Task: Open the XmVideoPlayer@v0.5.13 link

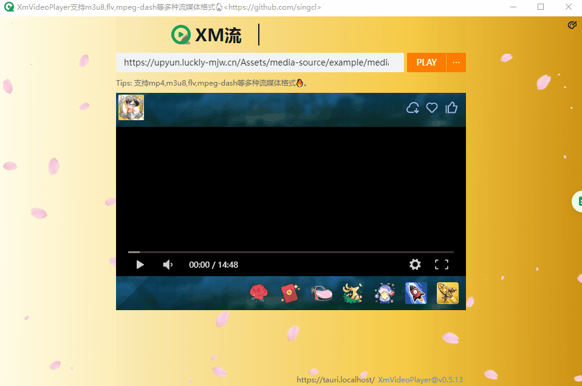Action: tap(420, 380)
